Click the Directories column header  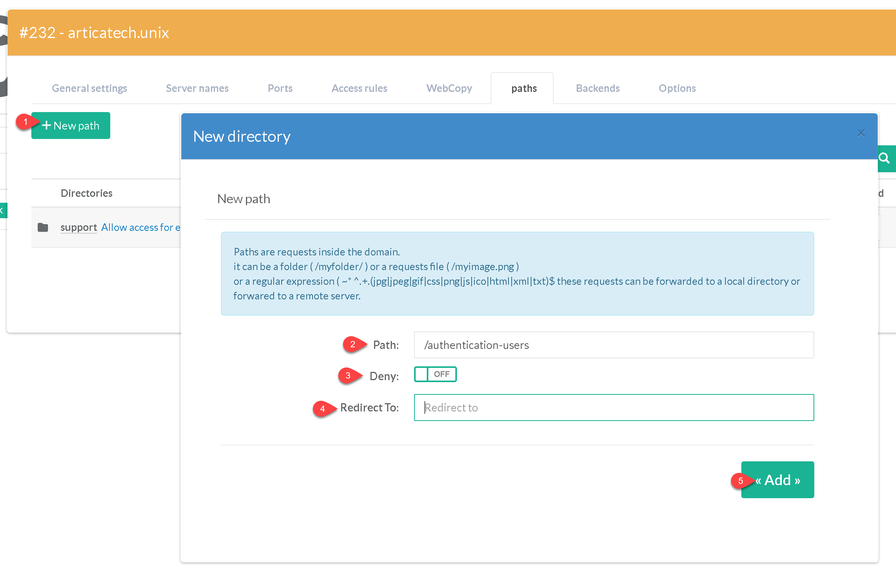point(86,193)
